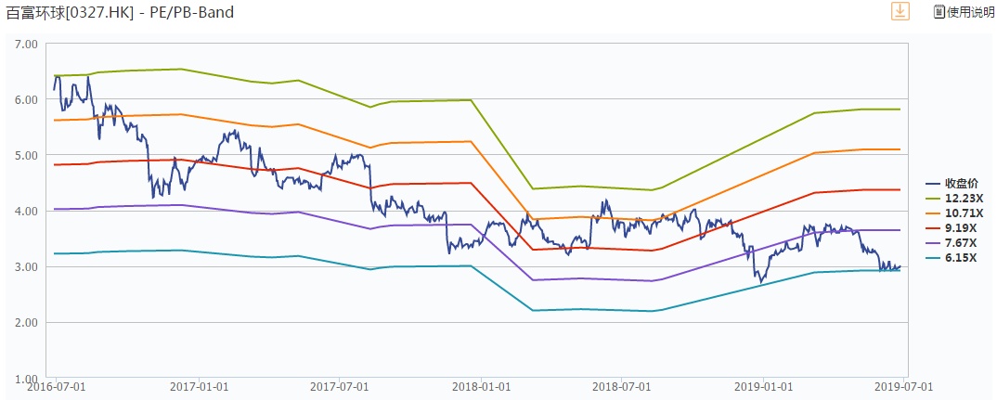This screenshot has width=997, height=400.
Task: Click the 7.00 y-axis value label
Action: (x=26, y=44)
